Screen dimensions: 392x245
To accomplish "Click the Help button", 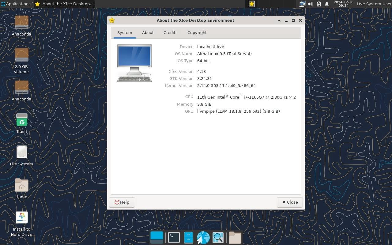I will point(122,202).
